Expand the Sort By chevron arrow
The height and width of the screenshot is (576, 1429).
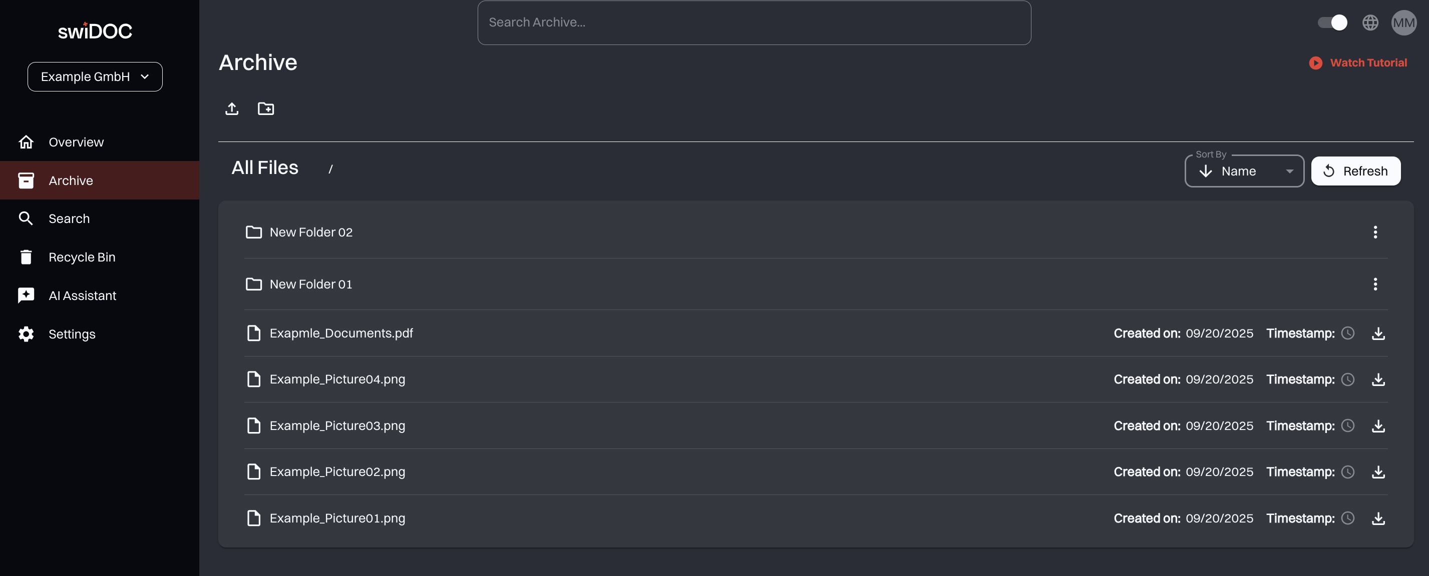[1289, 171]
